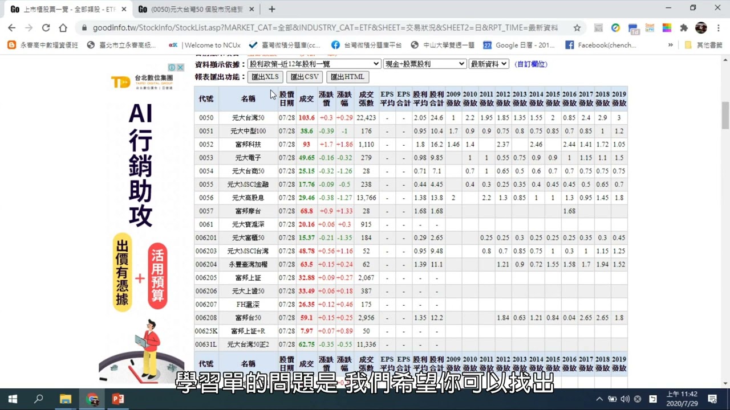Viewport: 730px width, 410px height.
Task: Open the user profile avatar
Action: click(701, 28)
